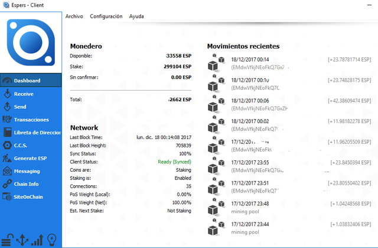
Task: Click block icon for 18/12/2017 00:14 transaction
Action: pos(216,63)
